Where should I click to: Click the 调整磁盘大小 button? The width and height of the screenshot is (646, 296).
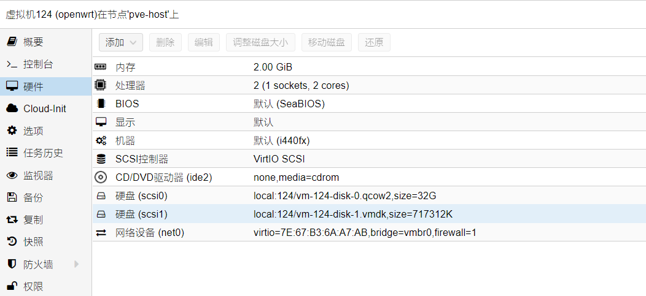(260, 42)
